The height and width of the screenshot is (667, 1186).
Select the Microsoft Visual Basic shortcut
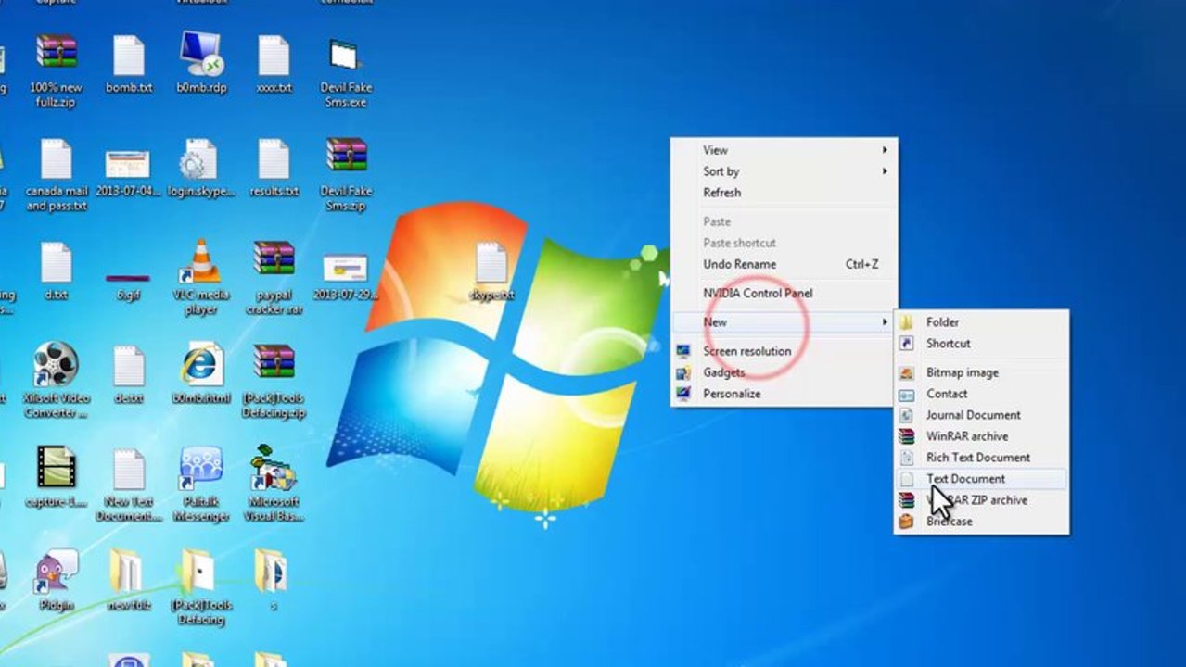click(274, 468)
